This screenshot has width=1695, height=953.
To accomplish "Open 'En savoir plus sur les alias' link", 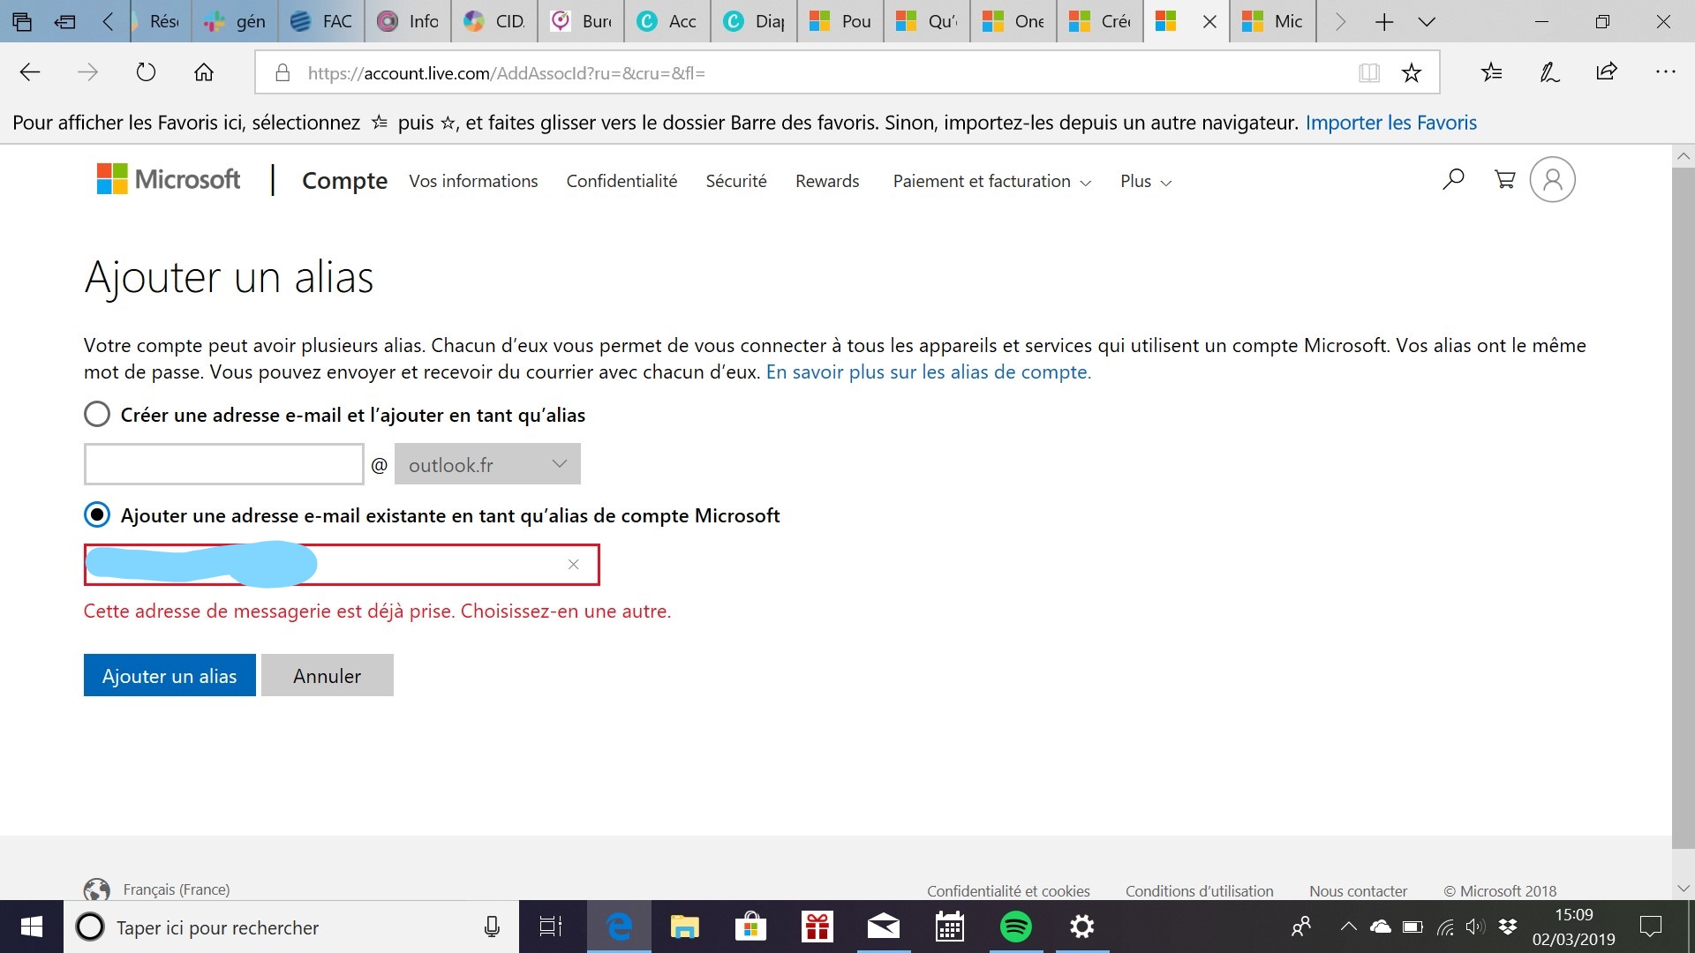I will click(x=928, y=372).
